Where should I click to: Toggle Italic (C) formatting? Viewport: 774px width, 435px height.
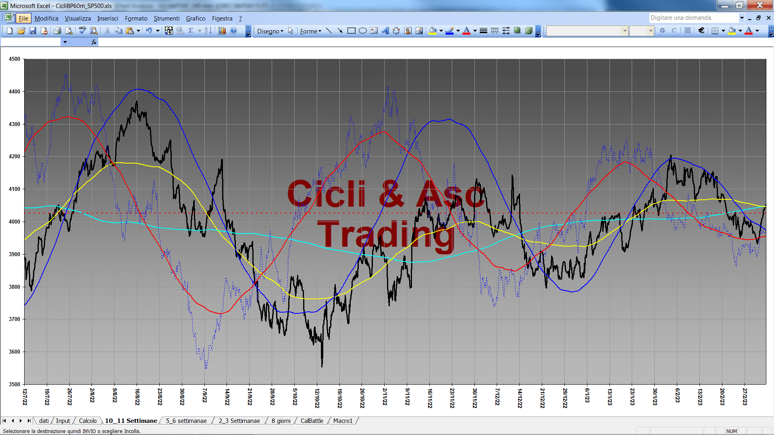[674, 31]
